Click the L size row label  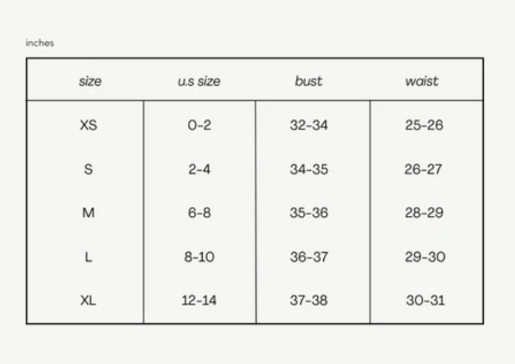pyautogui.click(x=88, y=257)
